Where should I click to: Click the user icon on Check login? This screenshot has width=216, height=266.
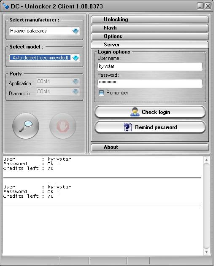(135, 112)
